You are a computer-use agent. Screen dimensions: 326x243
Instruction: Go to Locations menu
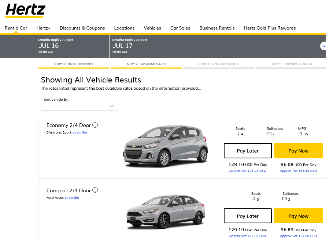click(x=124, y=28)
